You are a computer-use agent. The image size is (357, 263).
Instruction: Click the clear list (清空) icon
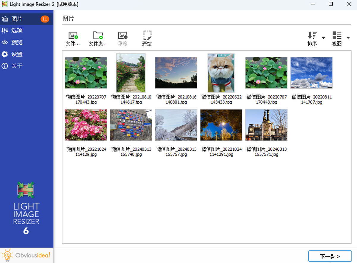pos(147,36)
